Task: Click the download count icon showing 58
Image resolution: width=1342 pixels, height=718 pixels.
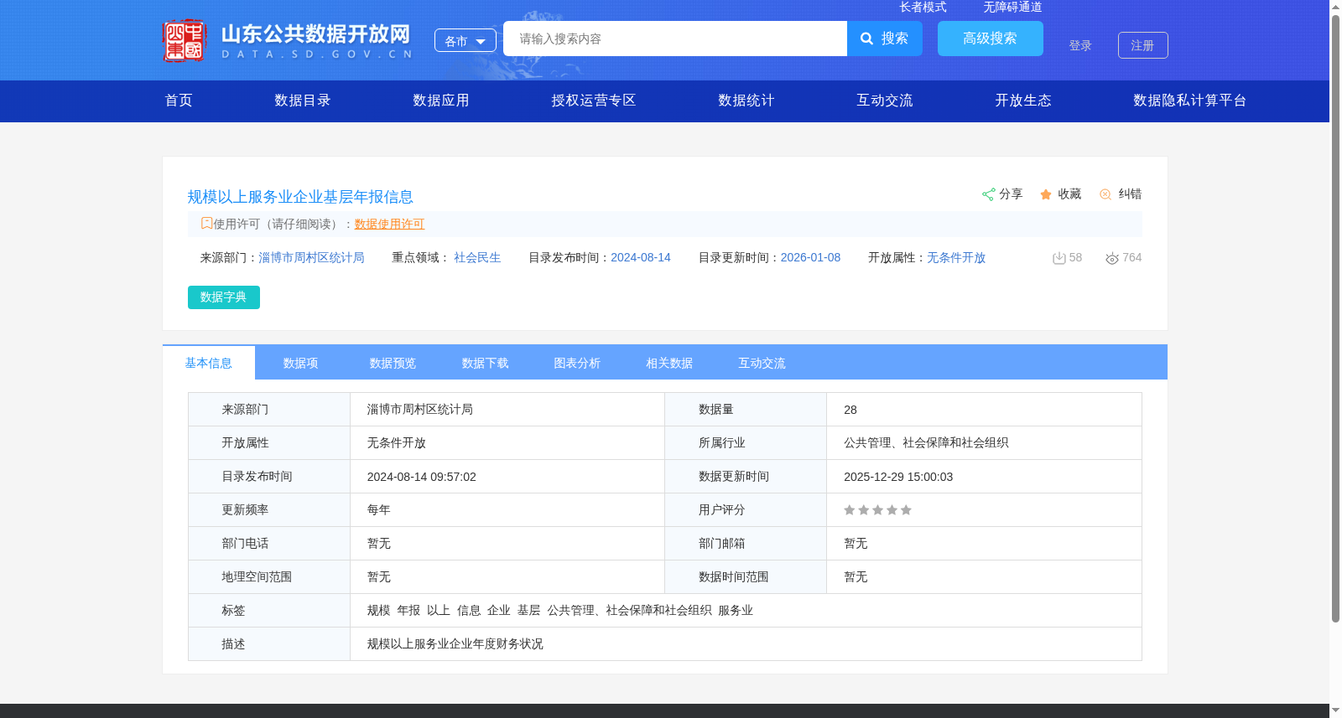Action: click(x=1059, y=258)
